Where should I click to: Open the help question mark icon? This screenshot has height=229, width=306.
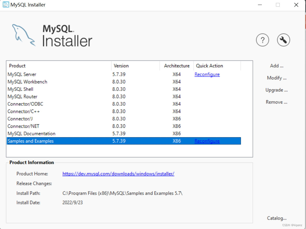pos(263,40)
